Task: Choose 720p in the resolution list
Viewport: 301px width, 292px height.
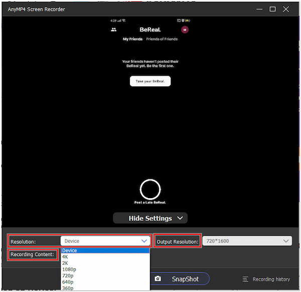Action: tap(105, 276)
